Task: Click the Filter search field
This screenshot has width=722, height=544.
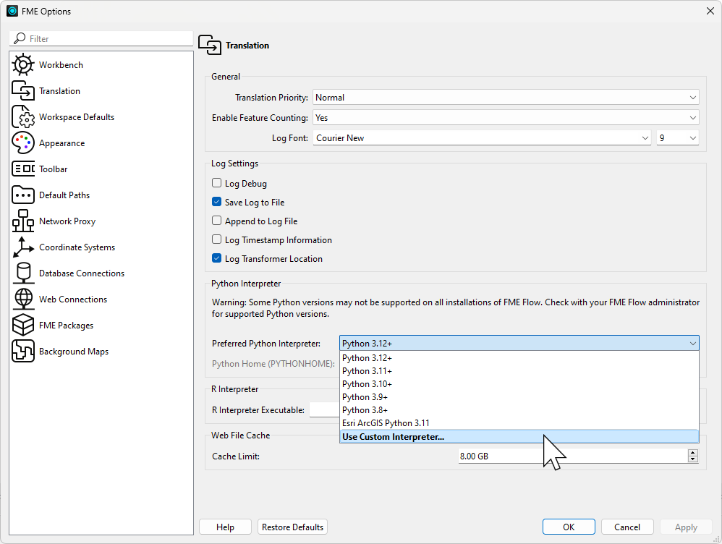Action: click(101, 38)
